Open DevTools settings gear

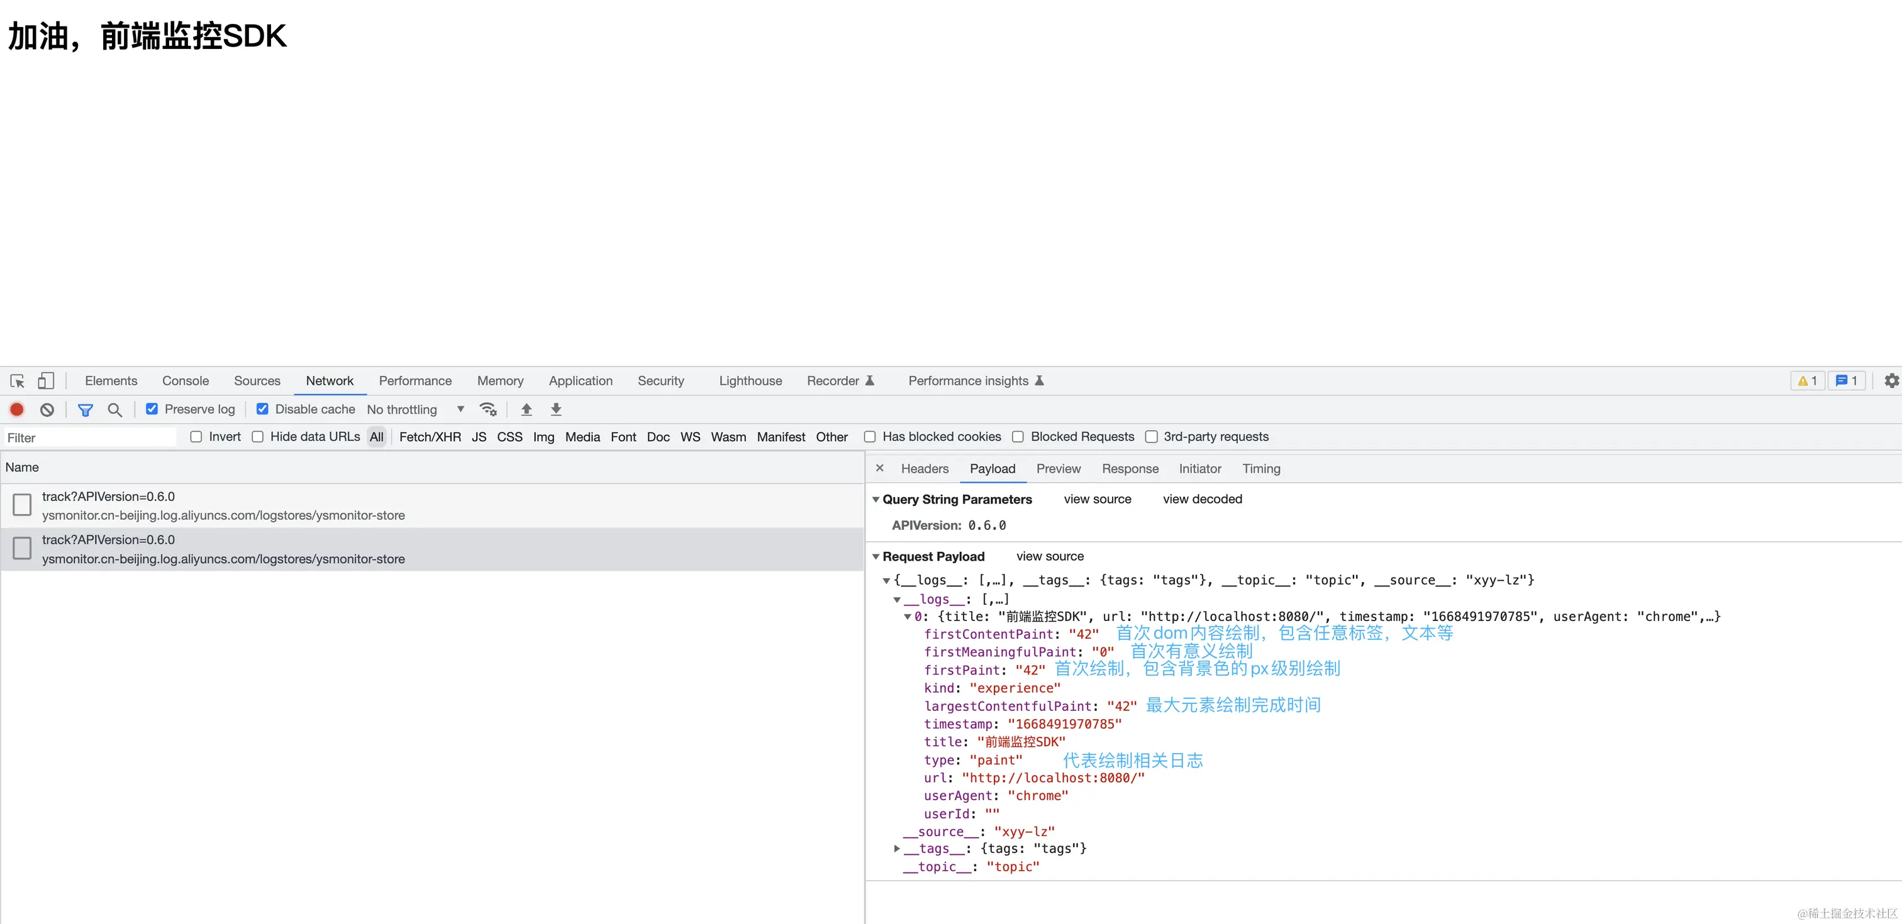1891,381
